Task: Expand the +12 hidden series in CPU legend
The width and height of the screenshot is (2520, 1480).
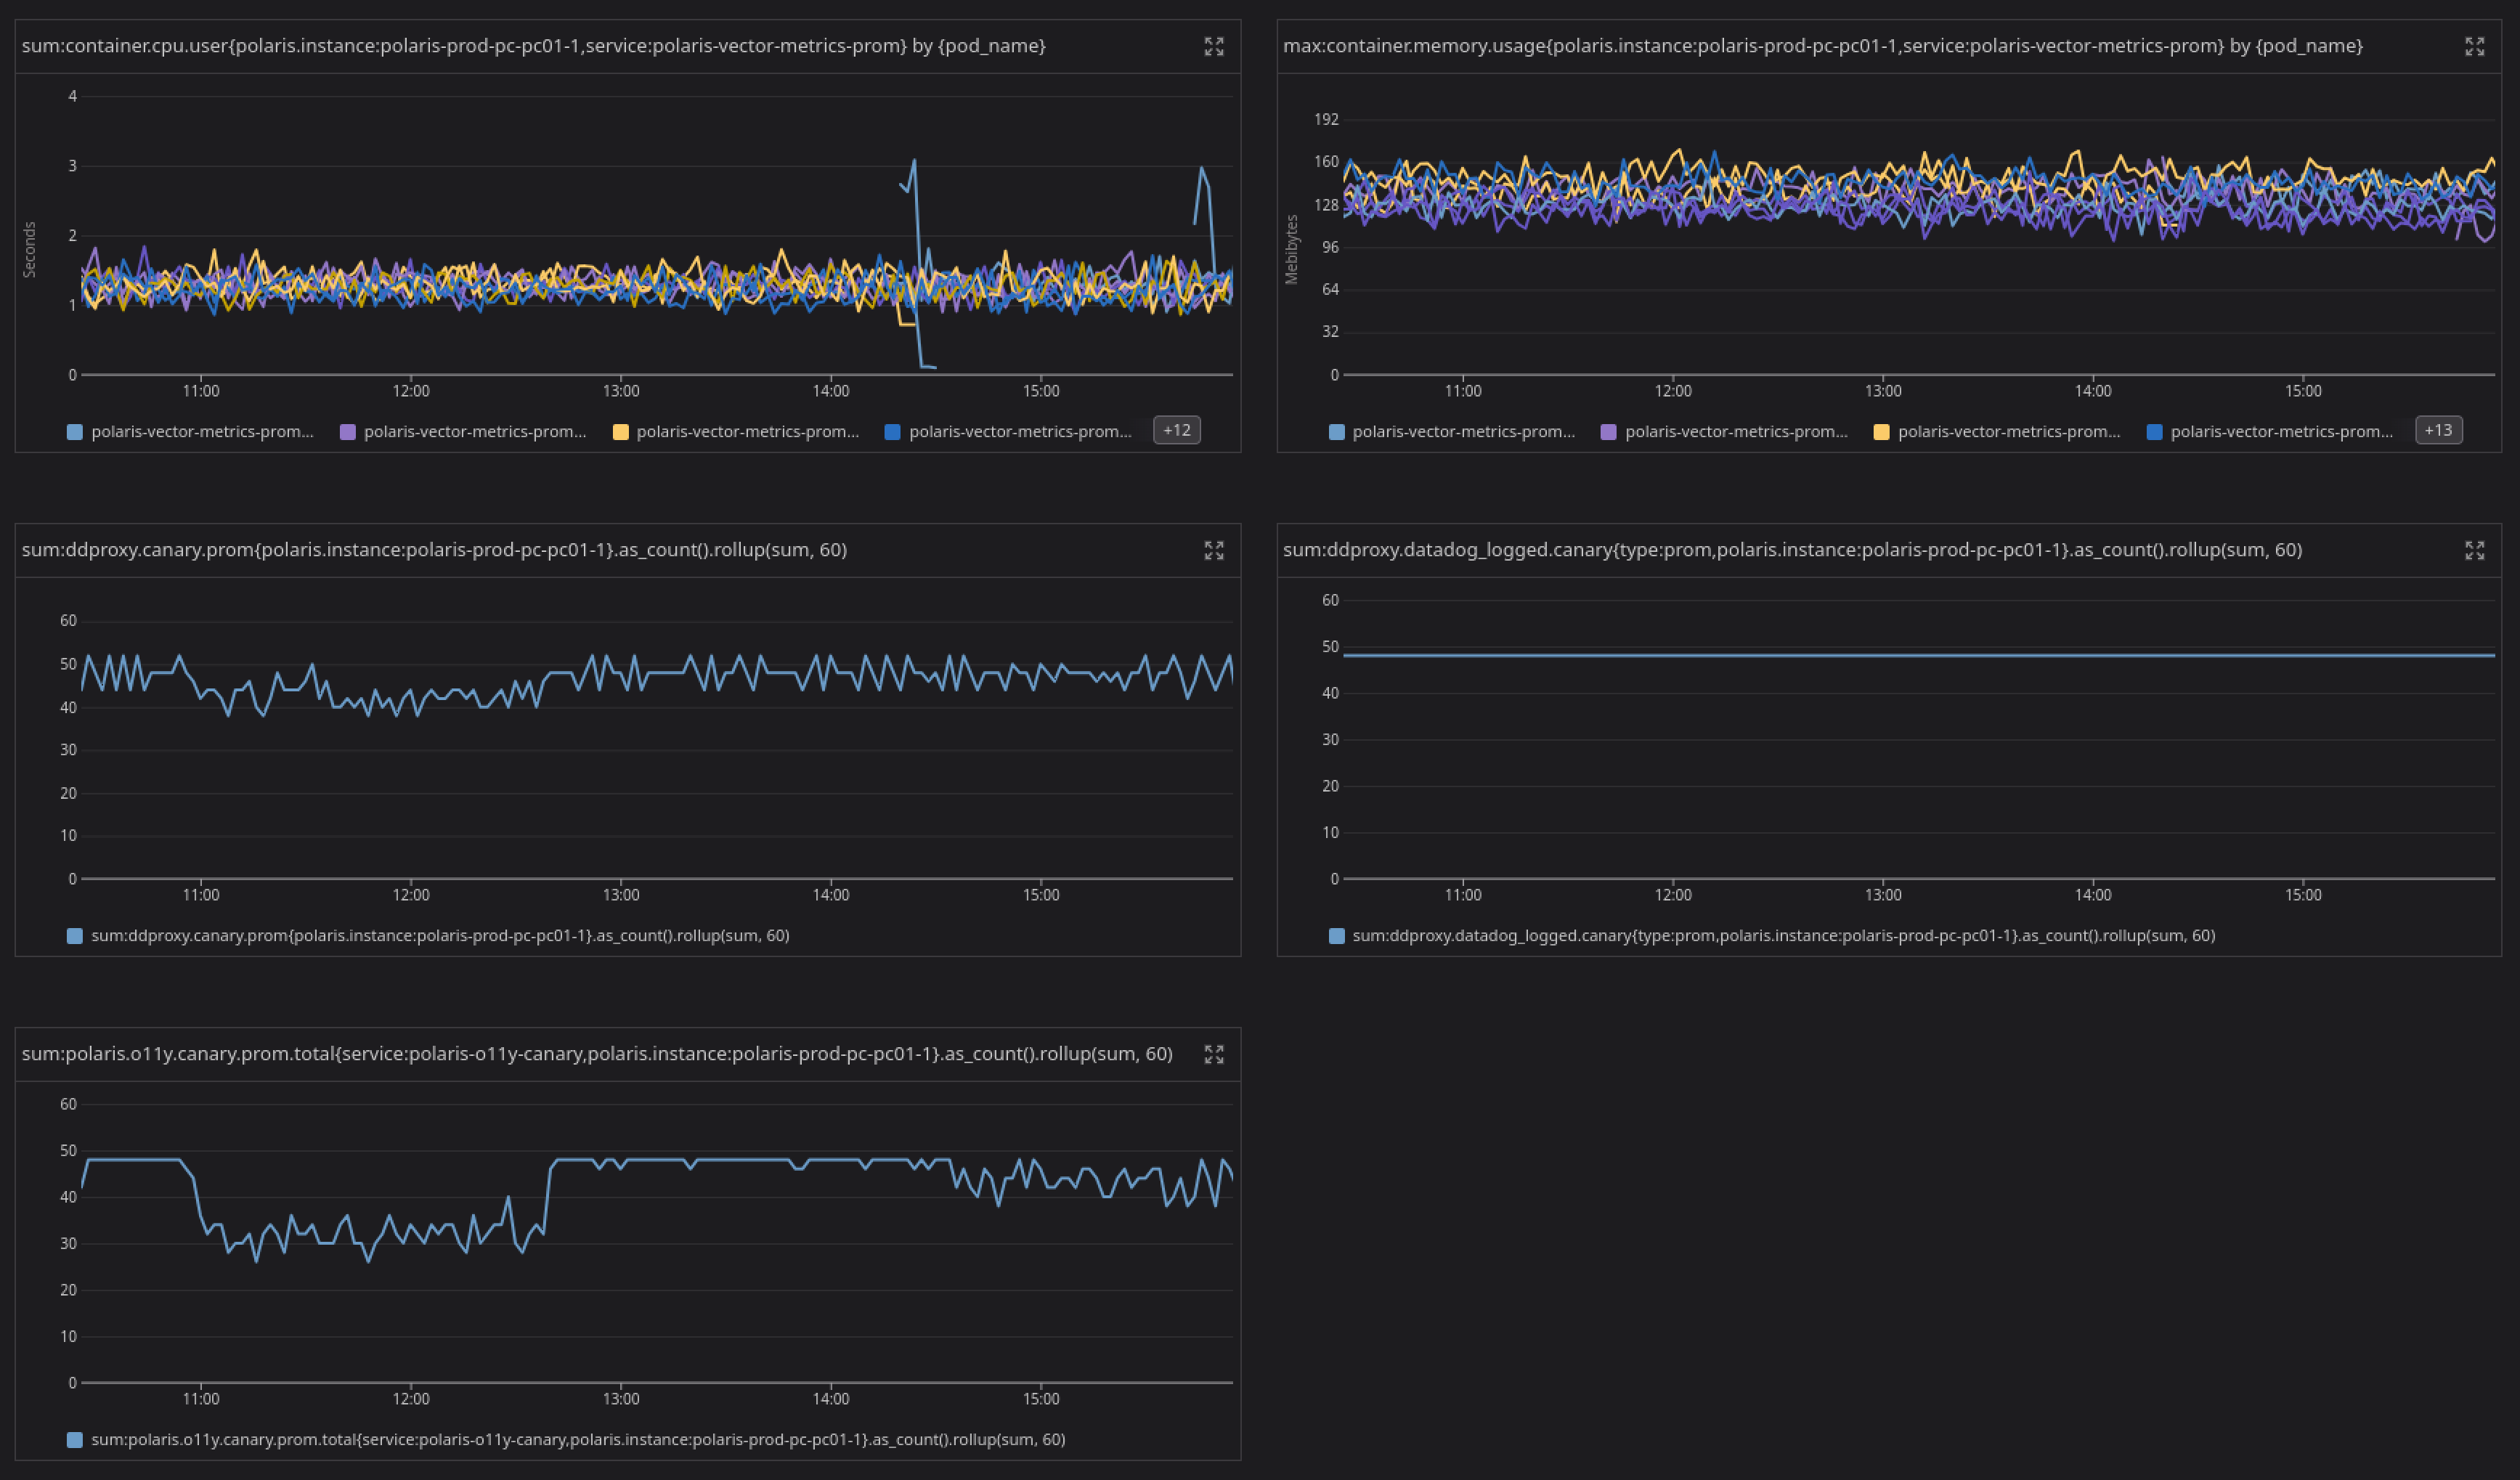Action: (1176, 429)
